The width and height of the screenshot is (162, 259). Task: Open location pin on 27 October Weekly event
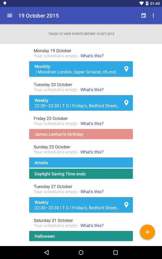127,205
